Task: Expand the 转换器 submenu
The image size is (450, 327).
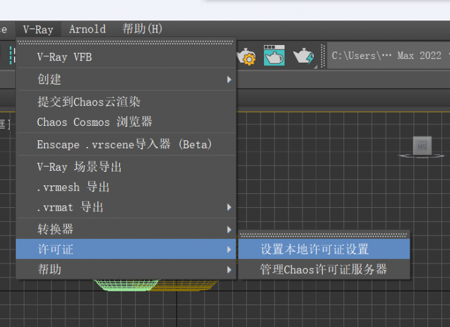Action: pyautogui.click(x=126, y=230)
